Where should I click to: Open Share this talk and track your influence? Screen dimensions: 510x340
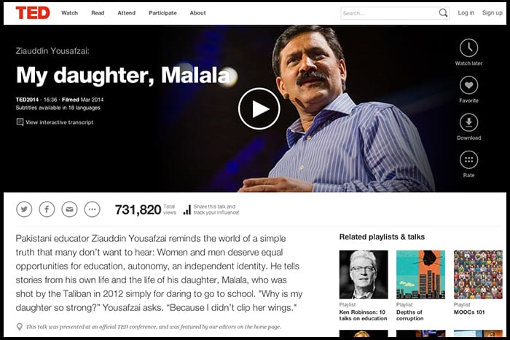[216, 210]
